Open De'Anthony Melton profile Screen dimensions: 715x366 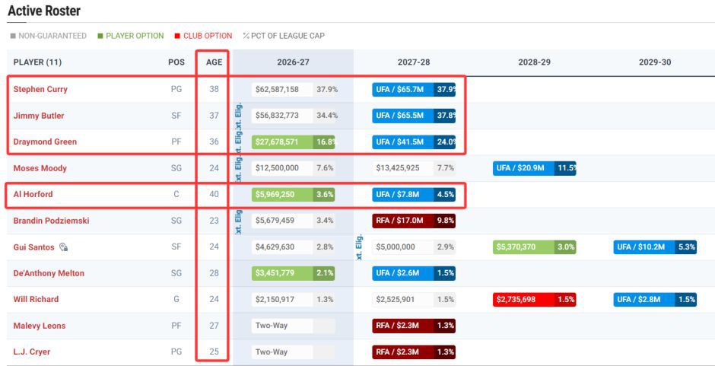[49, 273]
